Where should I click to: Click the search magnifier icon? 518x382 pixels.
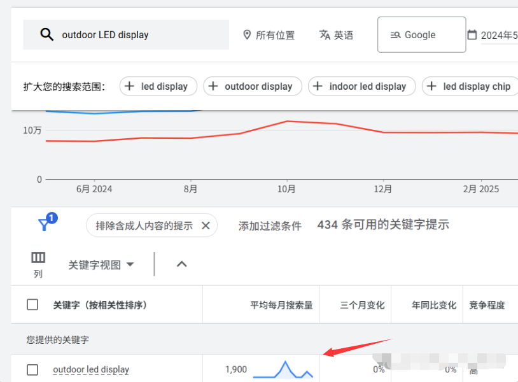pyautogui.click(x=46, y=34)
